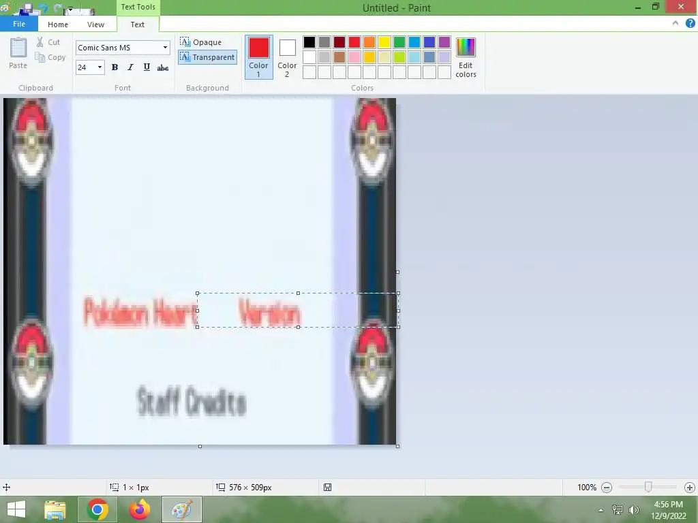Toggle Italic formatting

(x=130, y=67)
